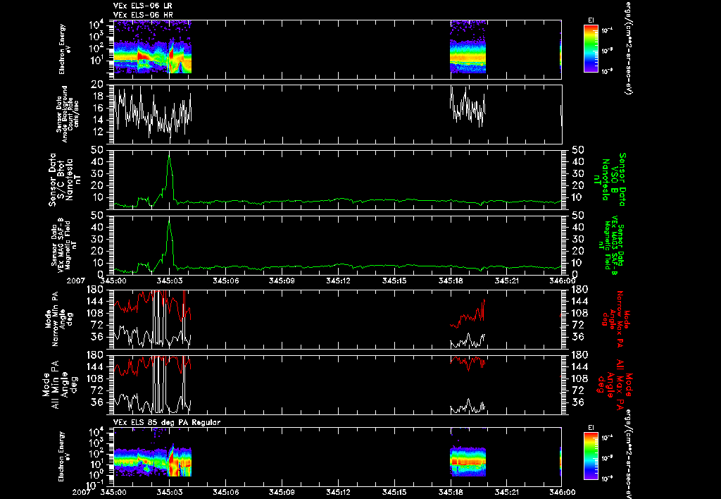Screen dimensions: 721x499
Task: Click the 'Electron Energy eV' label of the ELS-06 panel
Action: point(65,49)
